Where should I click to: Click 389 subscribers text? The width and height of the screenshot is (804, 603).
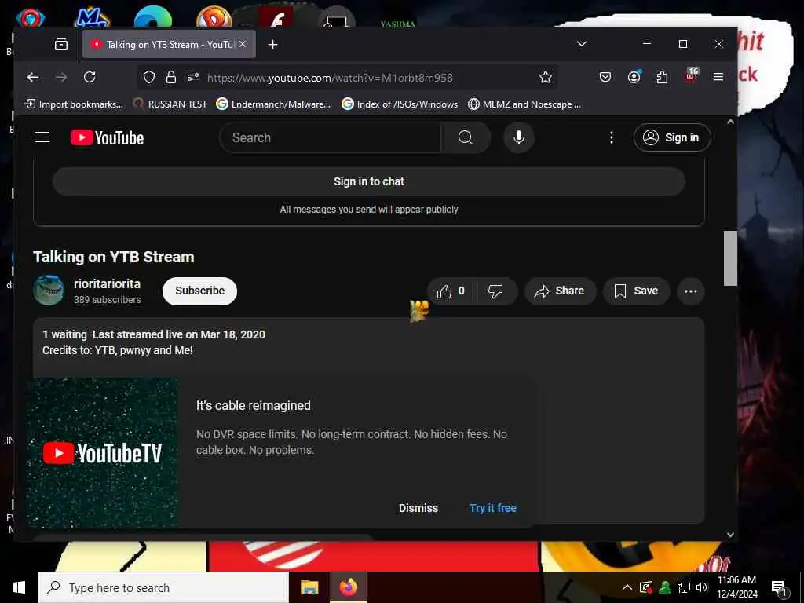pyautogui.click(x=107, y=299)
